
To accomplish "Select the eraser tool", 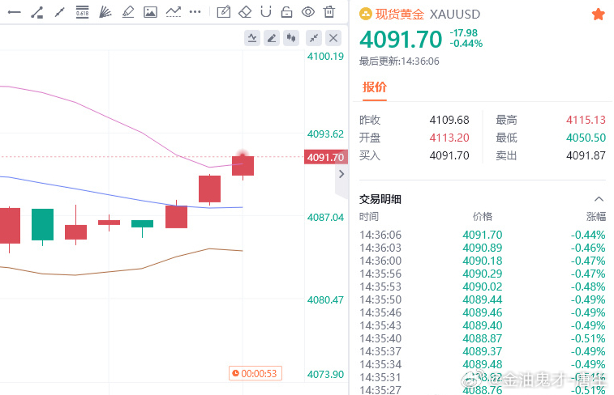I will click(245, 12).
